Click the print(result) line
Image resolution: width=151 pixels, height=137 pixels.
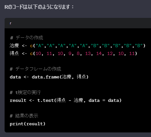28,124
